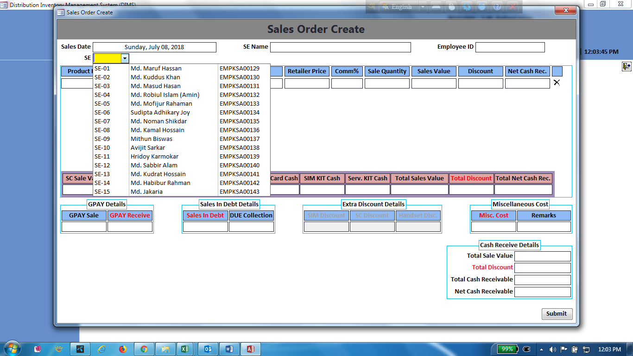Screen dimensions: 633x356
Task: Focus the SE Name input box
Action: tap(341, 47)
